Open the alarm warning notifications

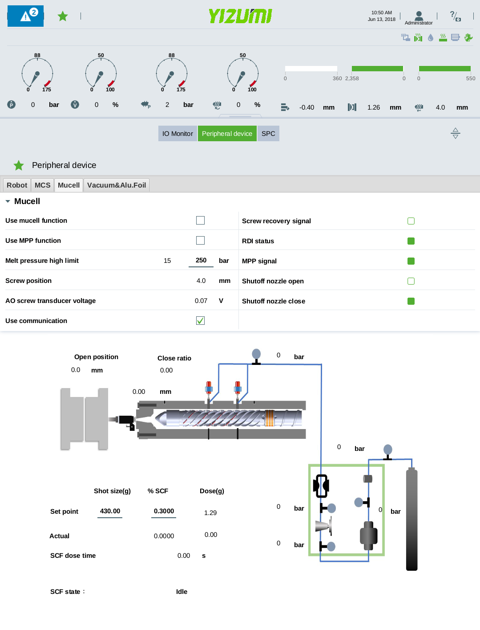(x=26, y=16)
